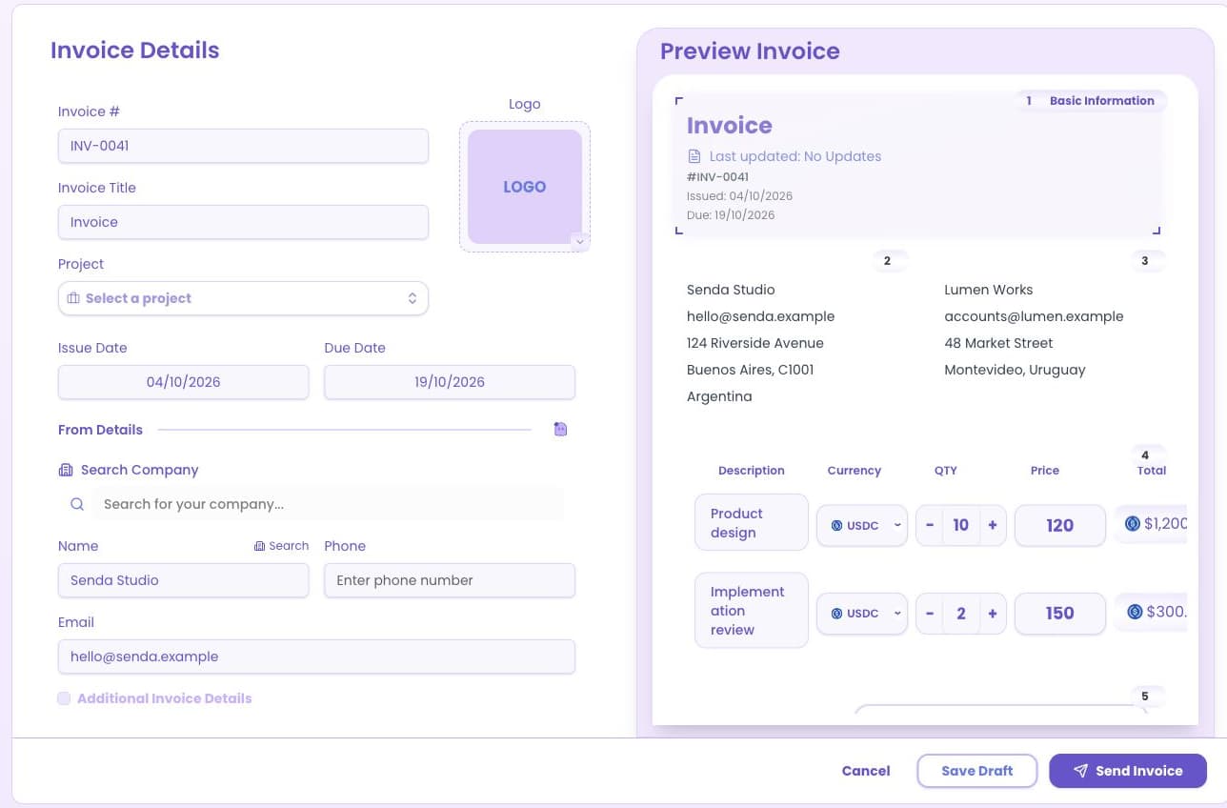Click the phone number input field

pos(450,580)
